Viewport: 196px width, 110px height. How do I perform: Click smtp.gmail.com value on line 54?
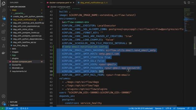[109, 54]
